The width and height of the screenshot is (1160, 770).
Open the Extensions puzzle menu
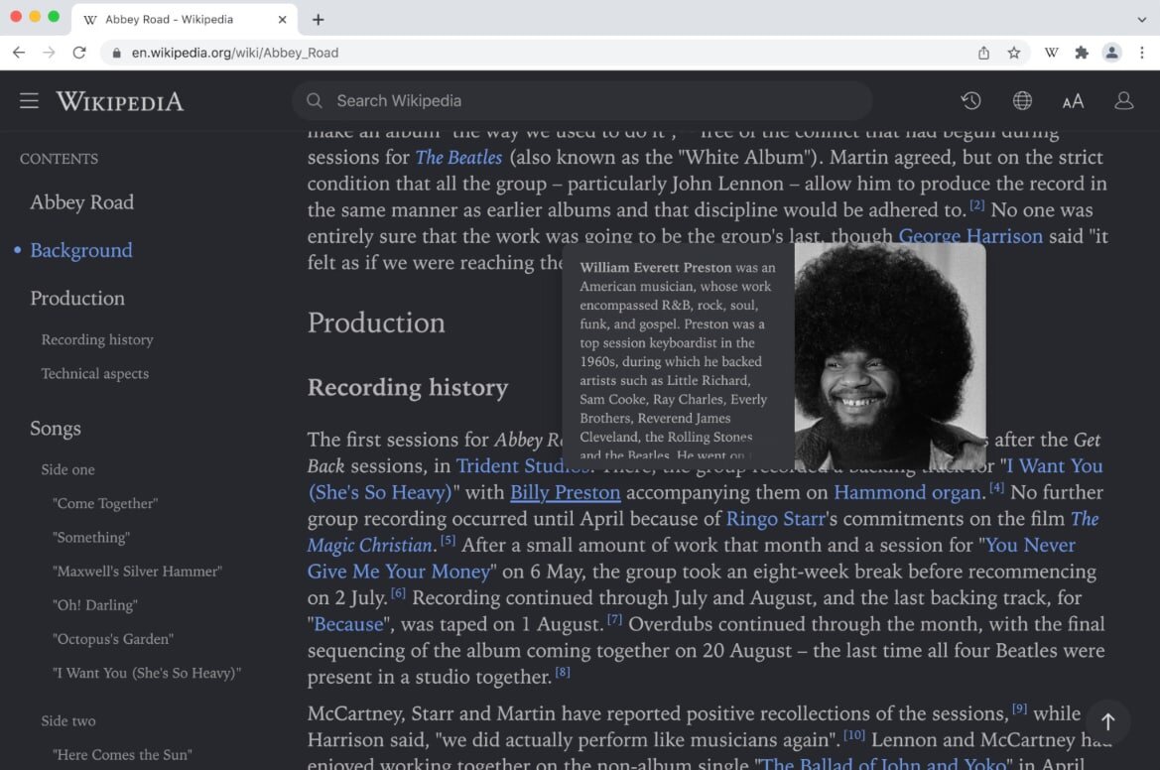click(x=1082, y=53)
